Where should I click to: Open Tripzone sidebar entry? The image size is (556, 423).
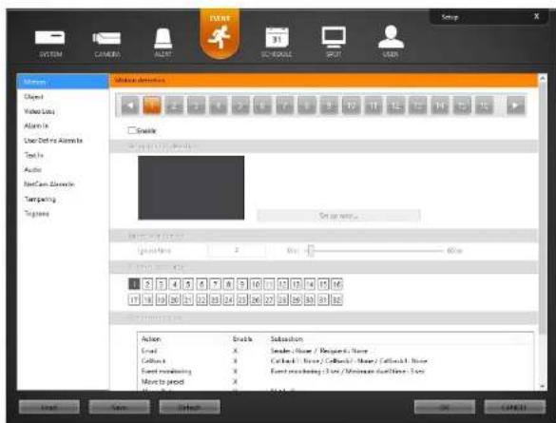tap(36, 214)
